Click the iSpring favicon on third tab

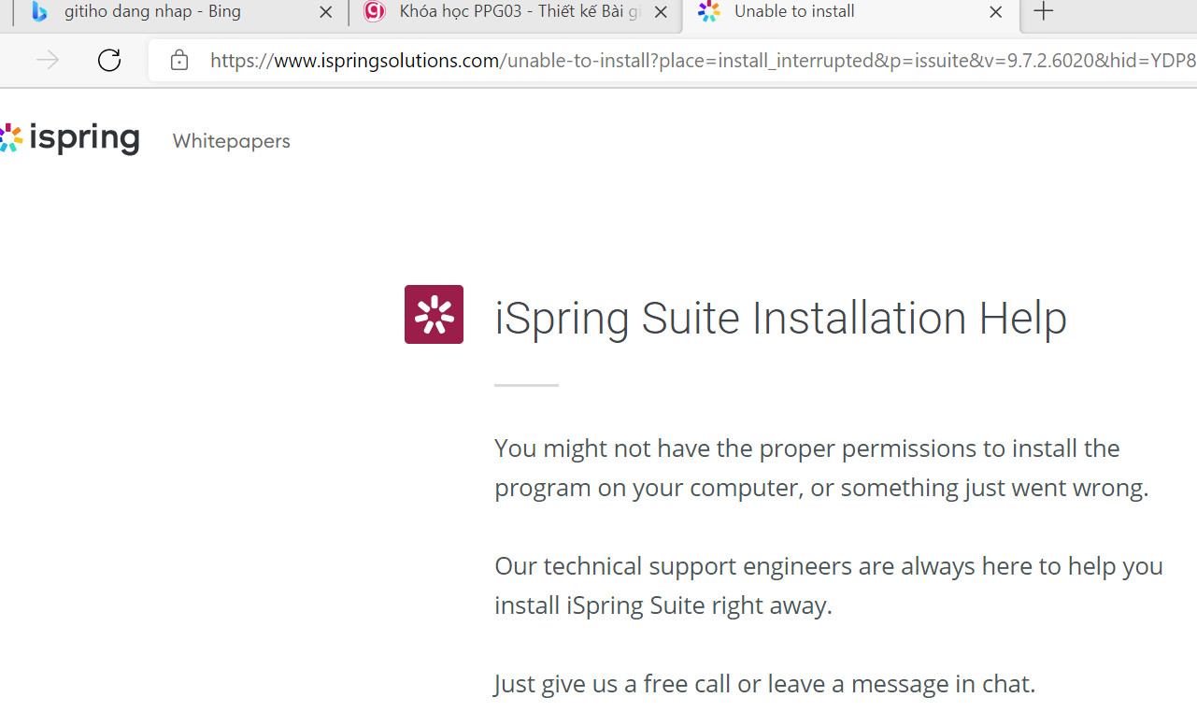[710, 12]
